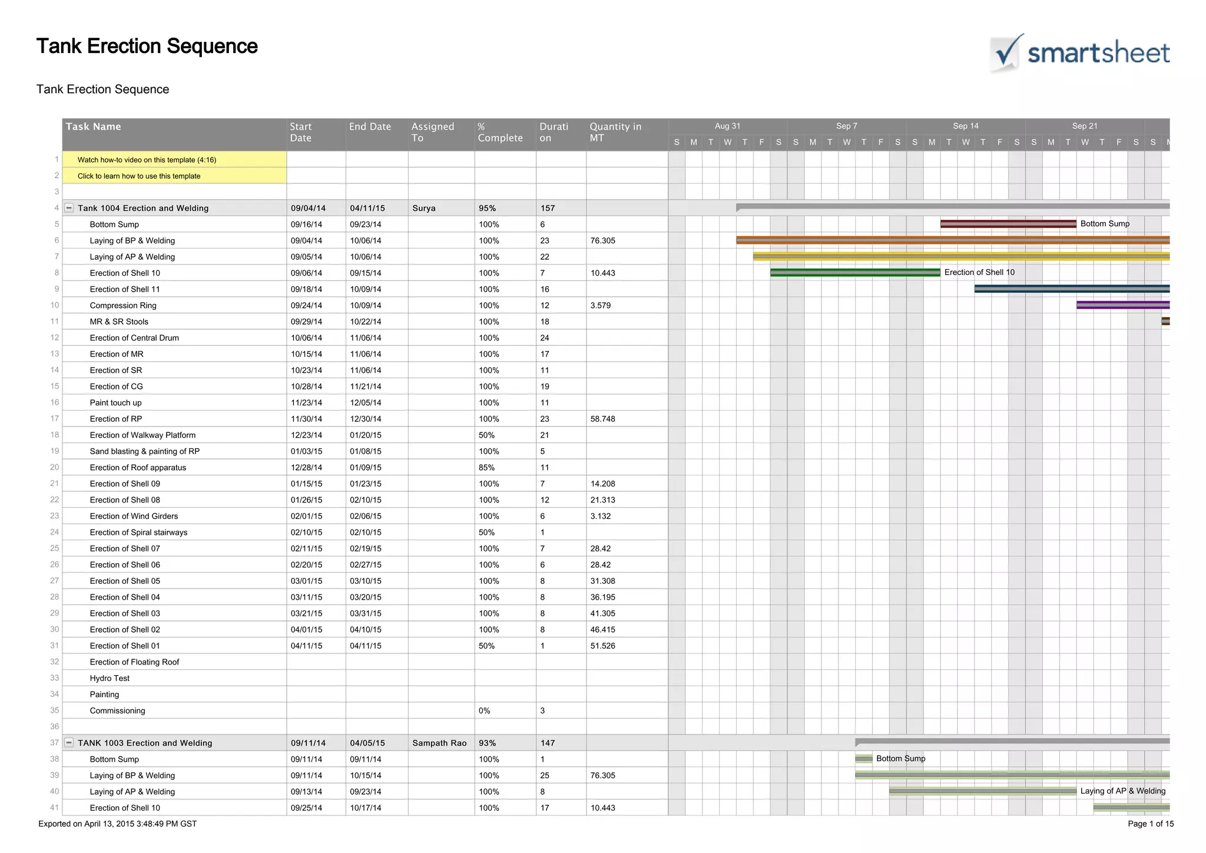Click the green Erection of Shell 10 bar
The height and width of the screenshot is (853, 1206).
pos(854,273)
